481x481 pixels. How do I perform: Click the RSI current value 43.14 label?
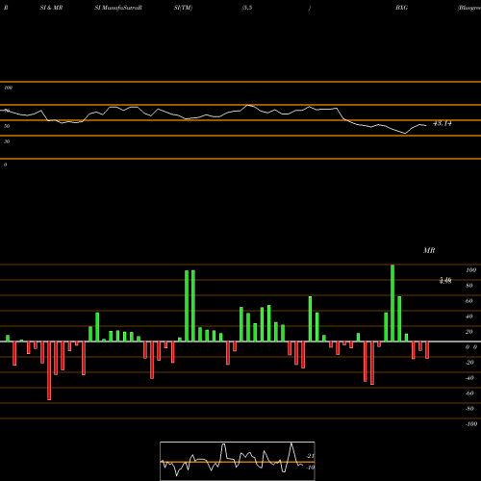pos(443,123)
